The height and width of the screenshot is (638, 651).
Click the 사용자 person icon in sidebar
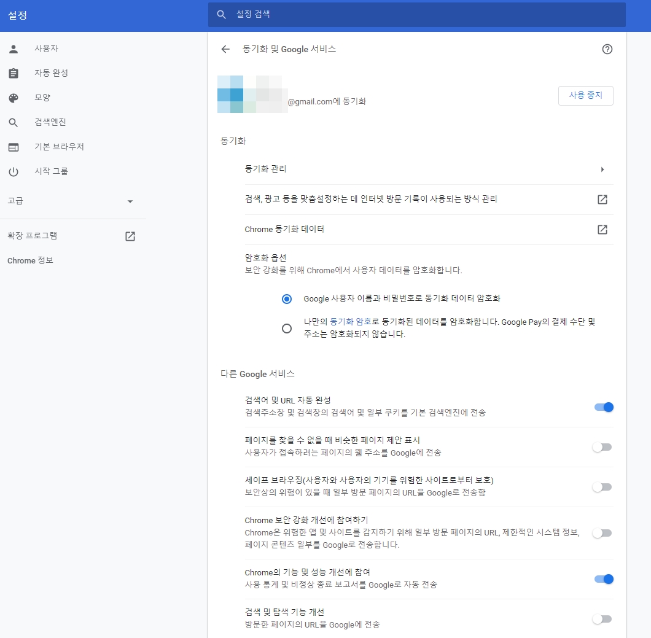tap(14, 49)
